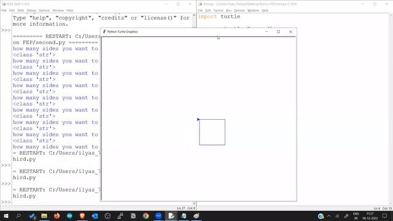Open the Run menu in third.py editor
This screenshot has height=221, width=393.
click(x=228, y=10)
